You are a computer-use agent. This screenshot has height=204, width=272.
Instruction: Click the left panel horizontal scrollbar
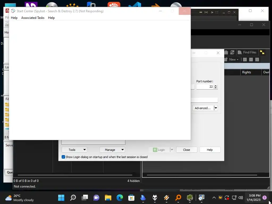pyautogui.click(x=75, y=175)
